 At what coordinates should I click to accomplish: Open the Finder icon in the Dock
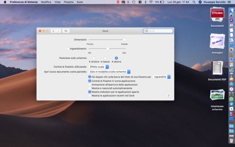(232, 10)
